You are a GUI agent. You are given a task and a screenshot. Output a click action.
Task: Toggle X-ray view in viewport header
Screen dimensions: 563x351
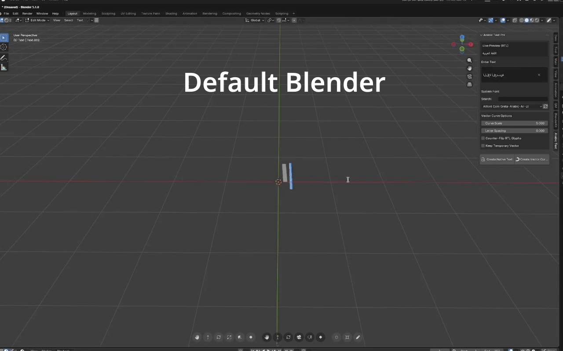point(515,20)
